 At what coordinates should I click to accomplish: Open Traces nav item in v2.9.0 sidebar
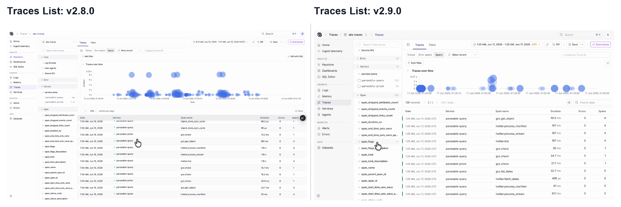pyautogui.click(x=333, y=102)
